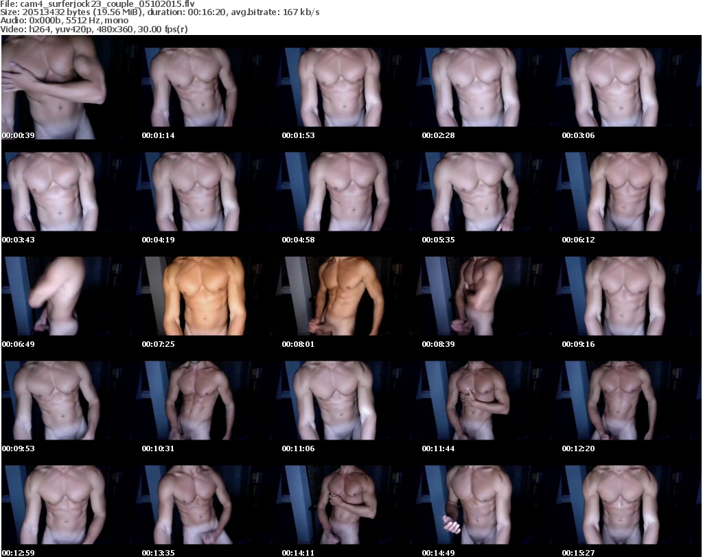Click the timestamp label 00:14:49
The width and height of the screenshot is (703, 557).
coord(438,553)
